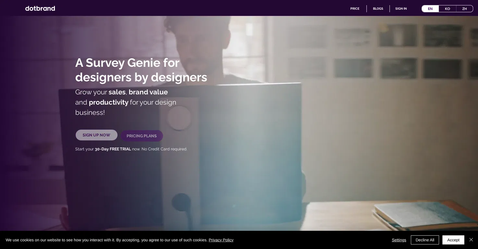Click the dotbrand logo
The height and width of the screenshot is (249, 478).
pos(40,8)
